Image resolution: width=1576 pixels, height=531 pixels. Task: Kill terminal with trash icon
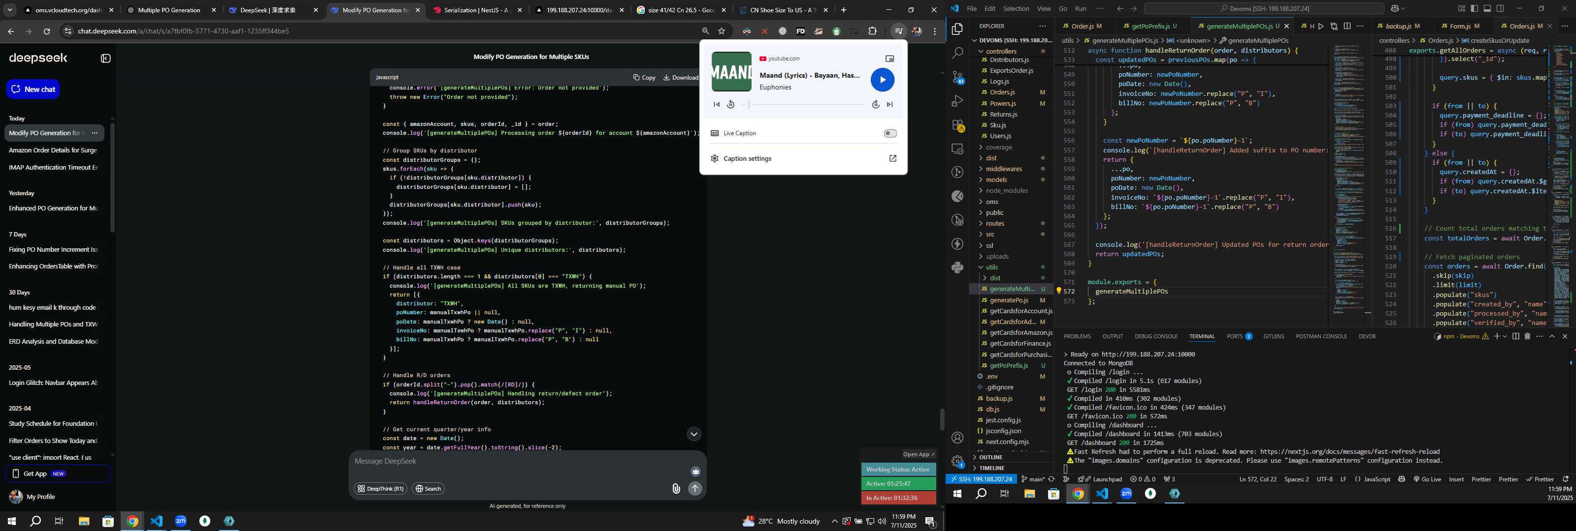coord(1527,337)
